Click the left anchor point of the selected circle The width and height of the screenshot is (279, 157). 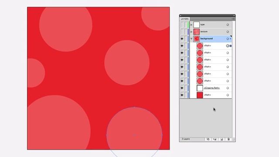(106, 135)
